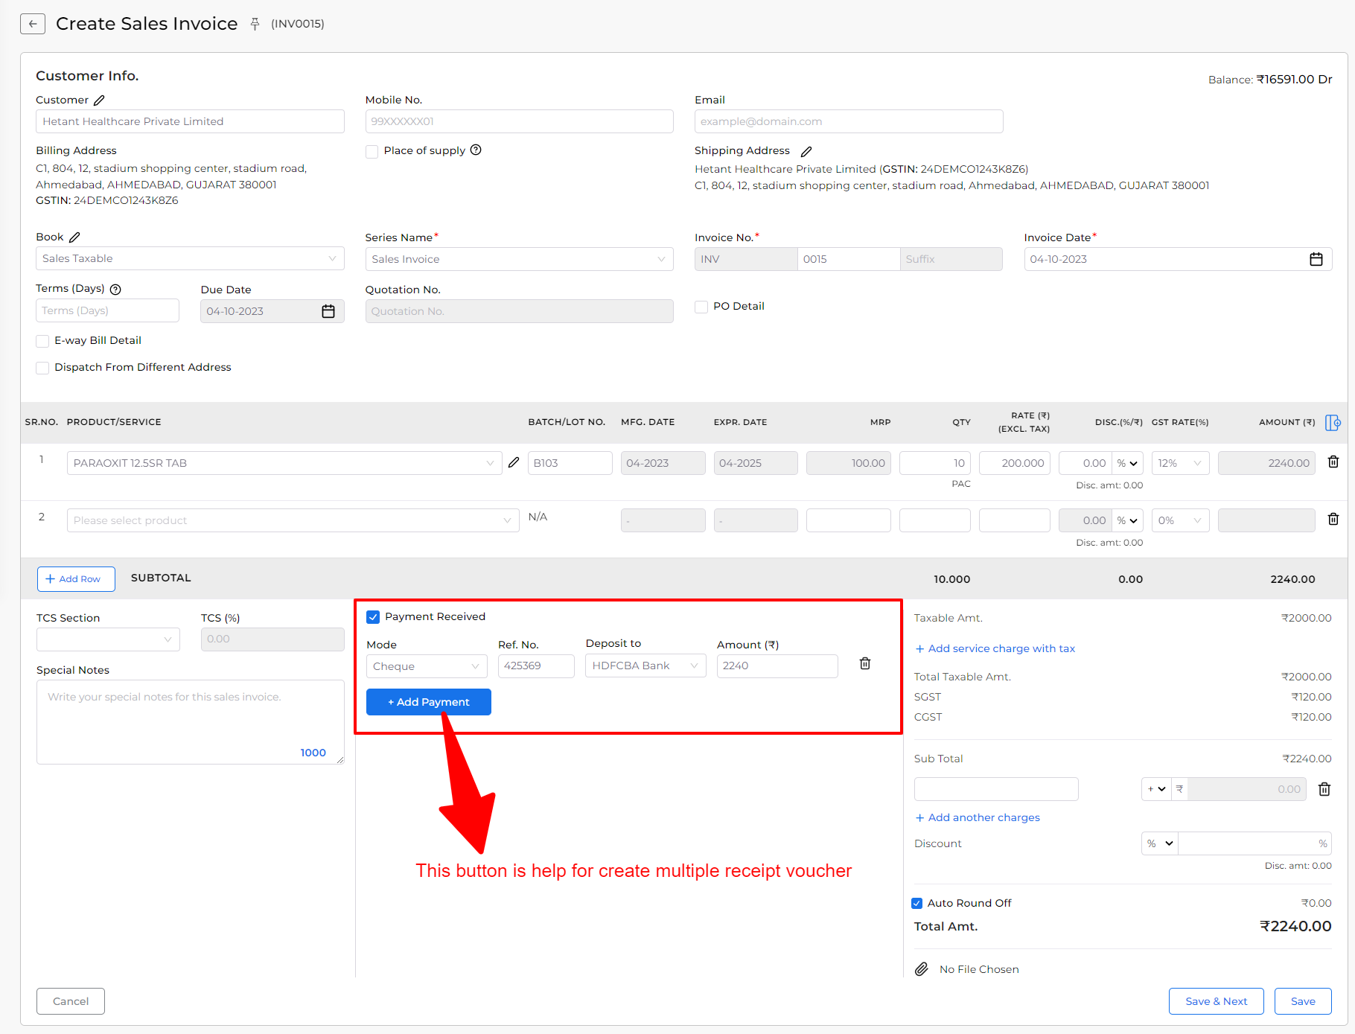1355x1034 pixels.
Task: Open PARAOXIT 12.5SR TAB product dropdown
Action: 284,463
